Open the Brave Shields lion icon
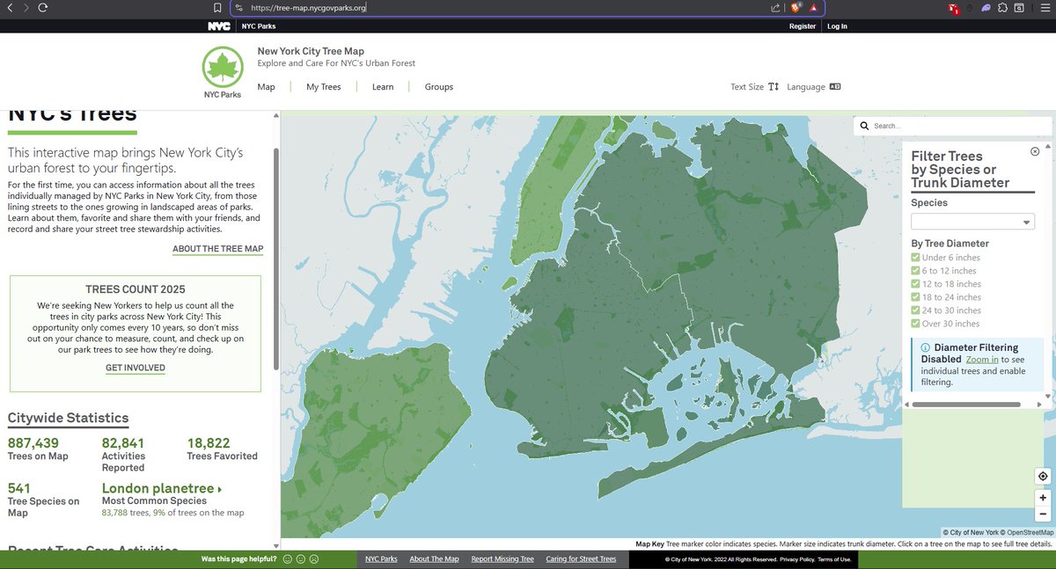Viewport: 1056px width, 569px height. pyautogui.click(x=796, y=7)
